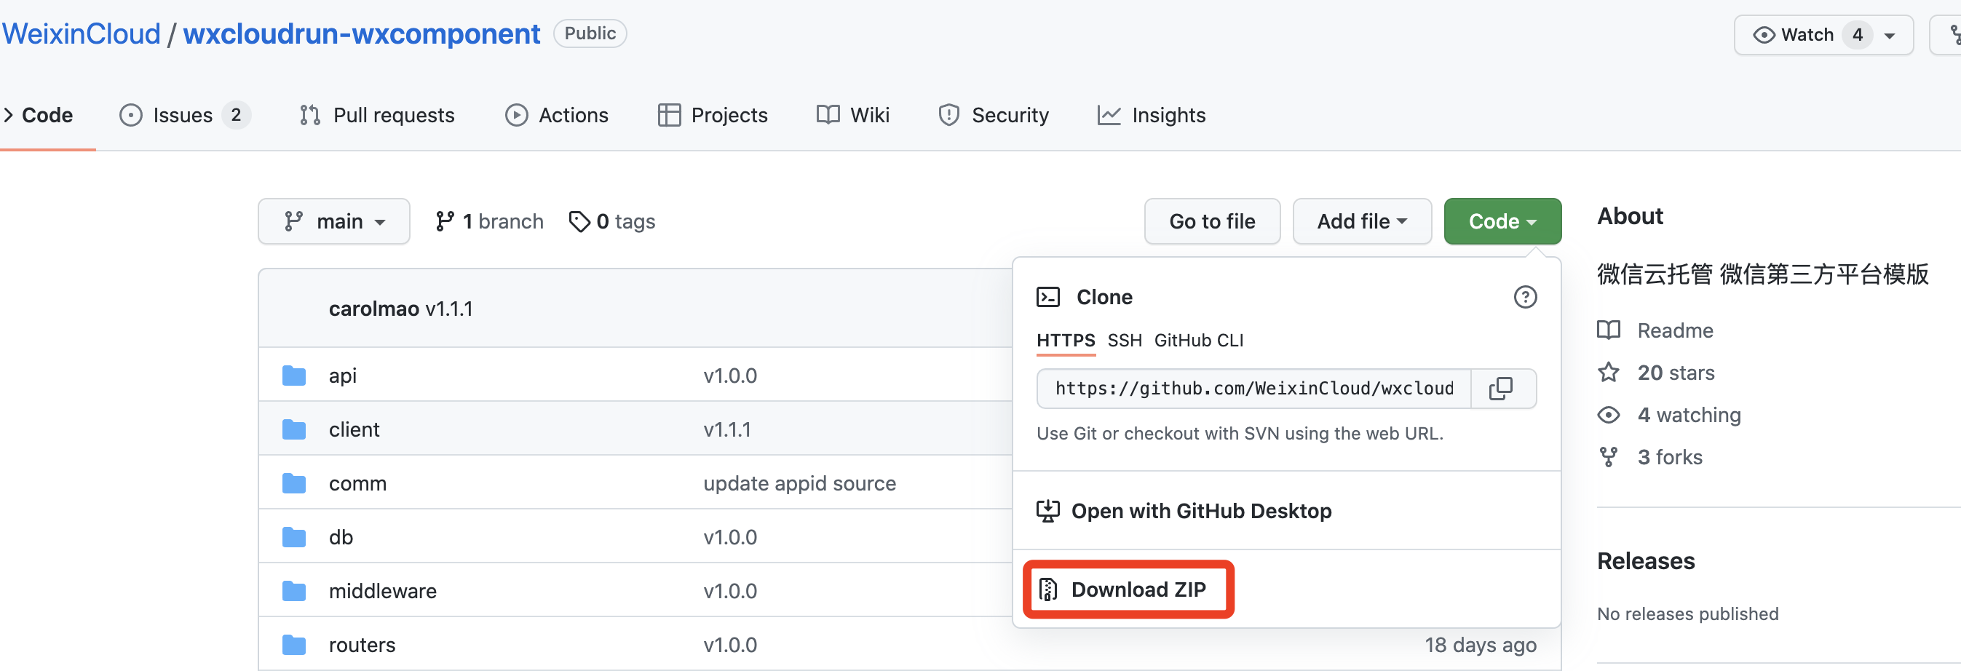
Task: Go to the Actions tab
Action: tap(556, 115)
